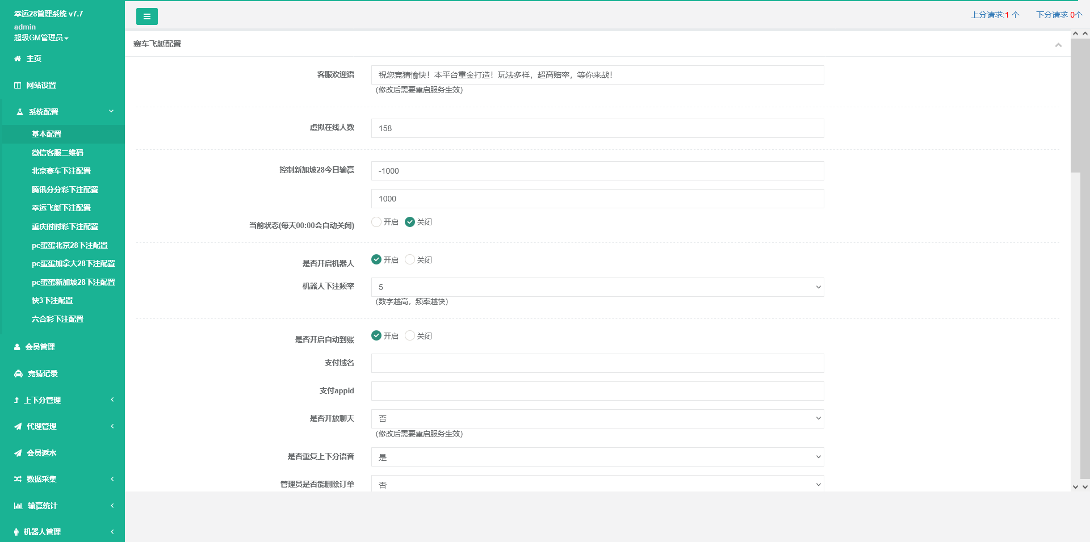Open pc蛋蛋加拿大28下注配置 item
The height and width of the screenshot is (542, 1090).
pos(64,263)
